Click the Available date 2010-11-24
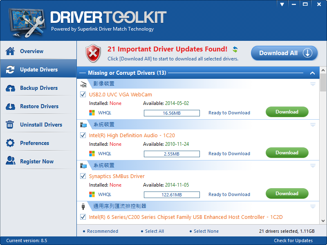This screenshot has height=245, width=327. (x=177, y=144)
